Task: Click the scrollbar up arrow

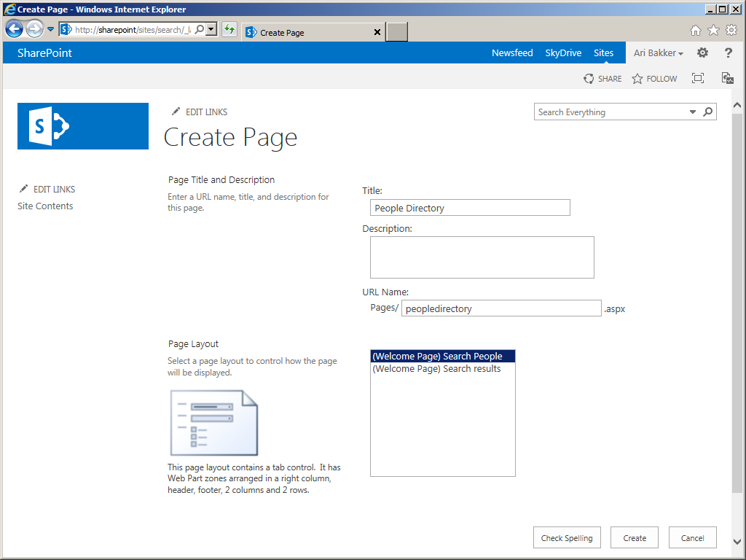Action: (737, 105)
